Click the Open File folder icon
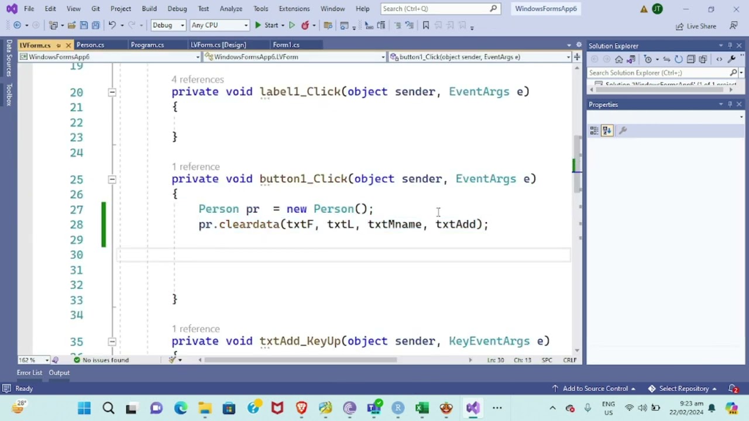Viewport: 749px width, 421px height. 71,25
